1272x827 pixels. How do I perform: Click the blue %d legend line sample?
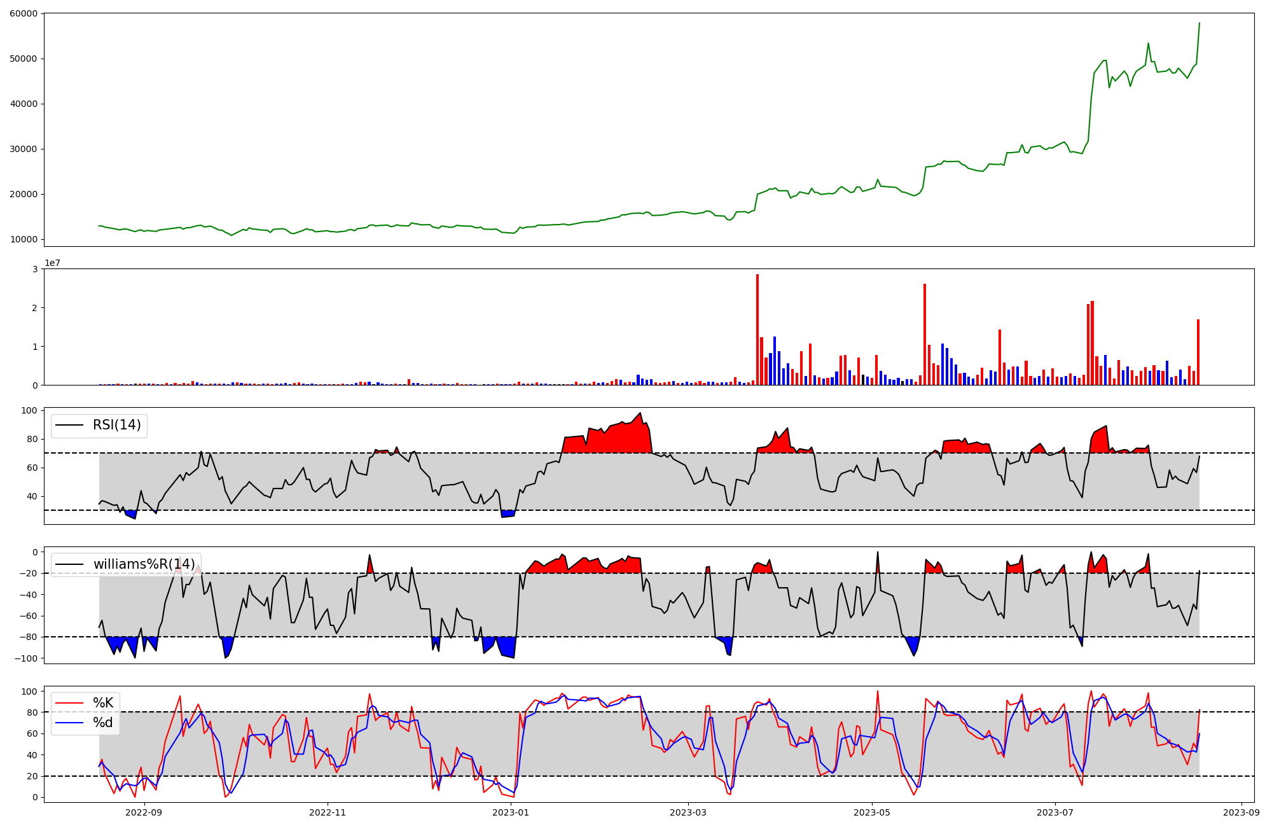point(70,722)
